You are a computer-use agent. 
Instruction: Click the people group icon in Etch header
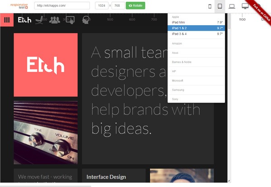tap(55, 20)
